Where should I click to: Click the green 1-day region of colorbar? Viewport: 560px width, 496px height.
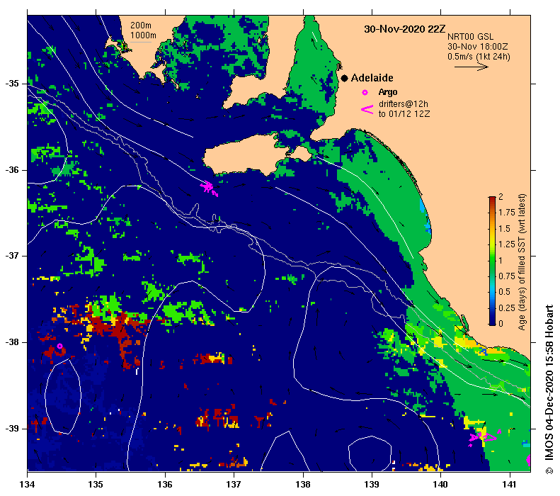pyautogui.click(x=492, y=260)
